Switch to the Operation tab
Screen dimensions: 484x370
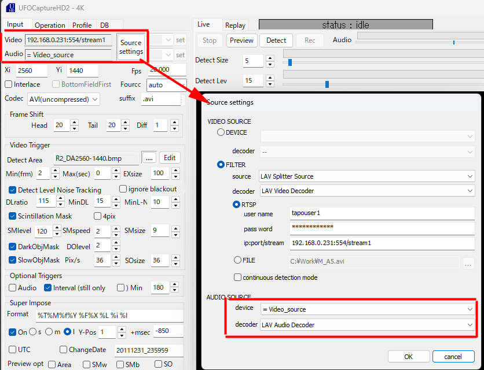(x=50, y=25)
